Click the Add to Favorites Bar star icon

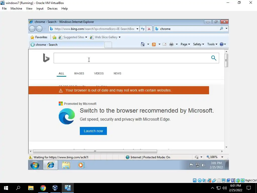click(x=54, y=37)
